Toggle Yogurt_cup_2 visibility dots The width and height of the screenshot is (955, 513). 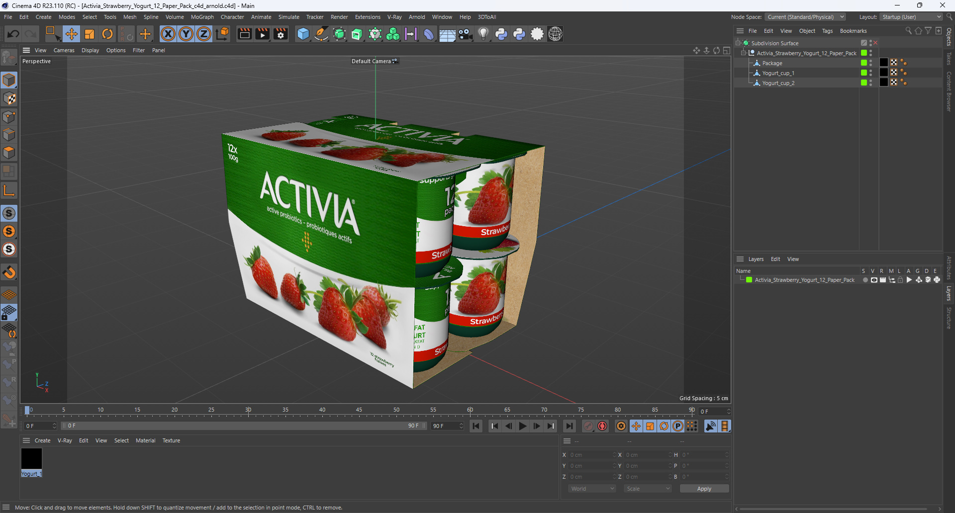click(x=870, y=83)
